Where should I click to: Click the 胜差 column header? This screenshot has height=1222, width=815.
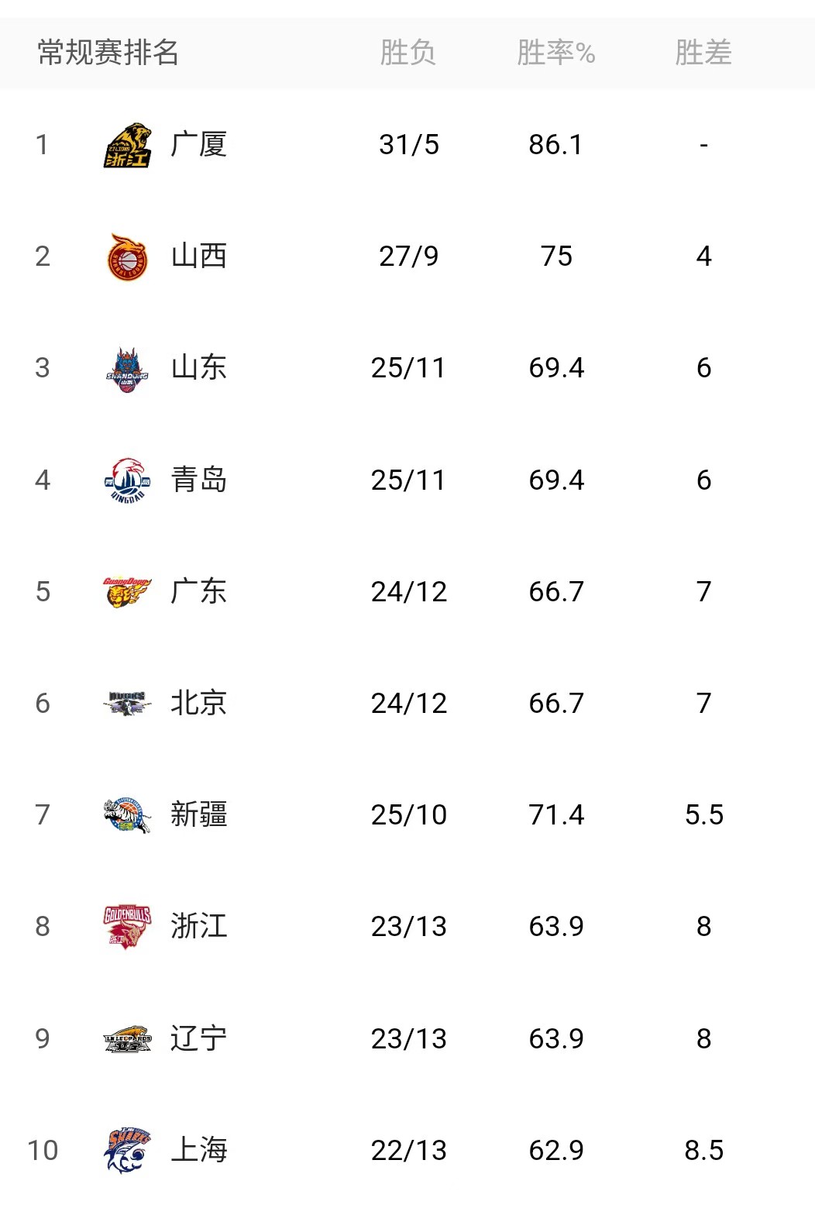pyautogui.click(x=703, y=53)
